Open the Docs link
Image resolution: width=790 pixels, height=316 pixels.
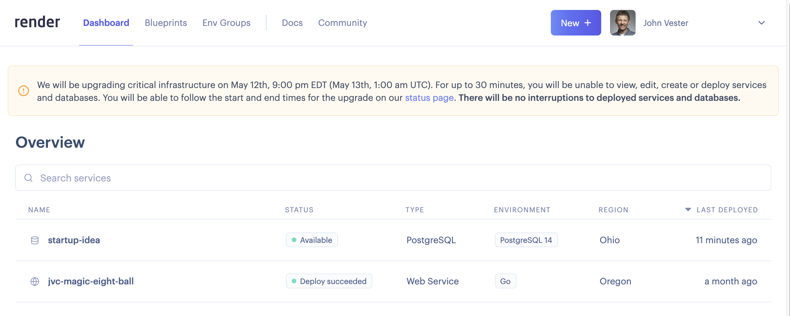coord(292,23)
